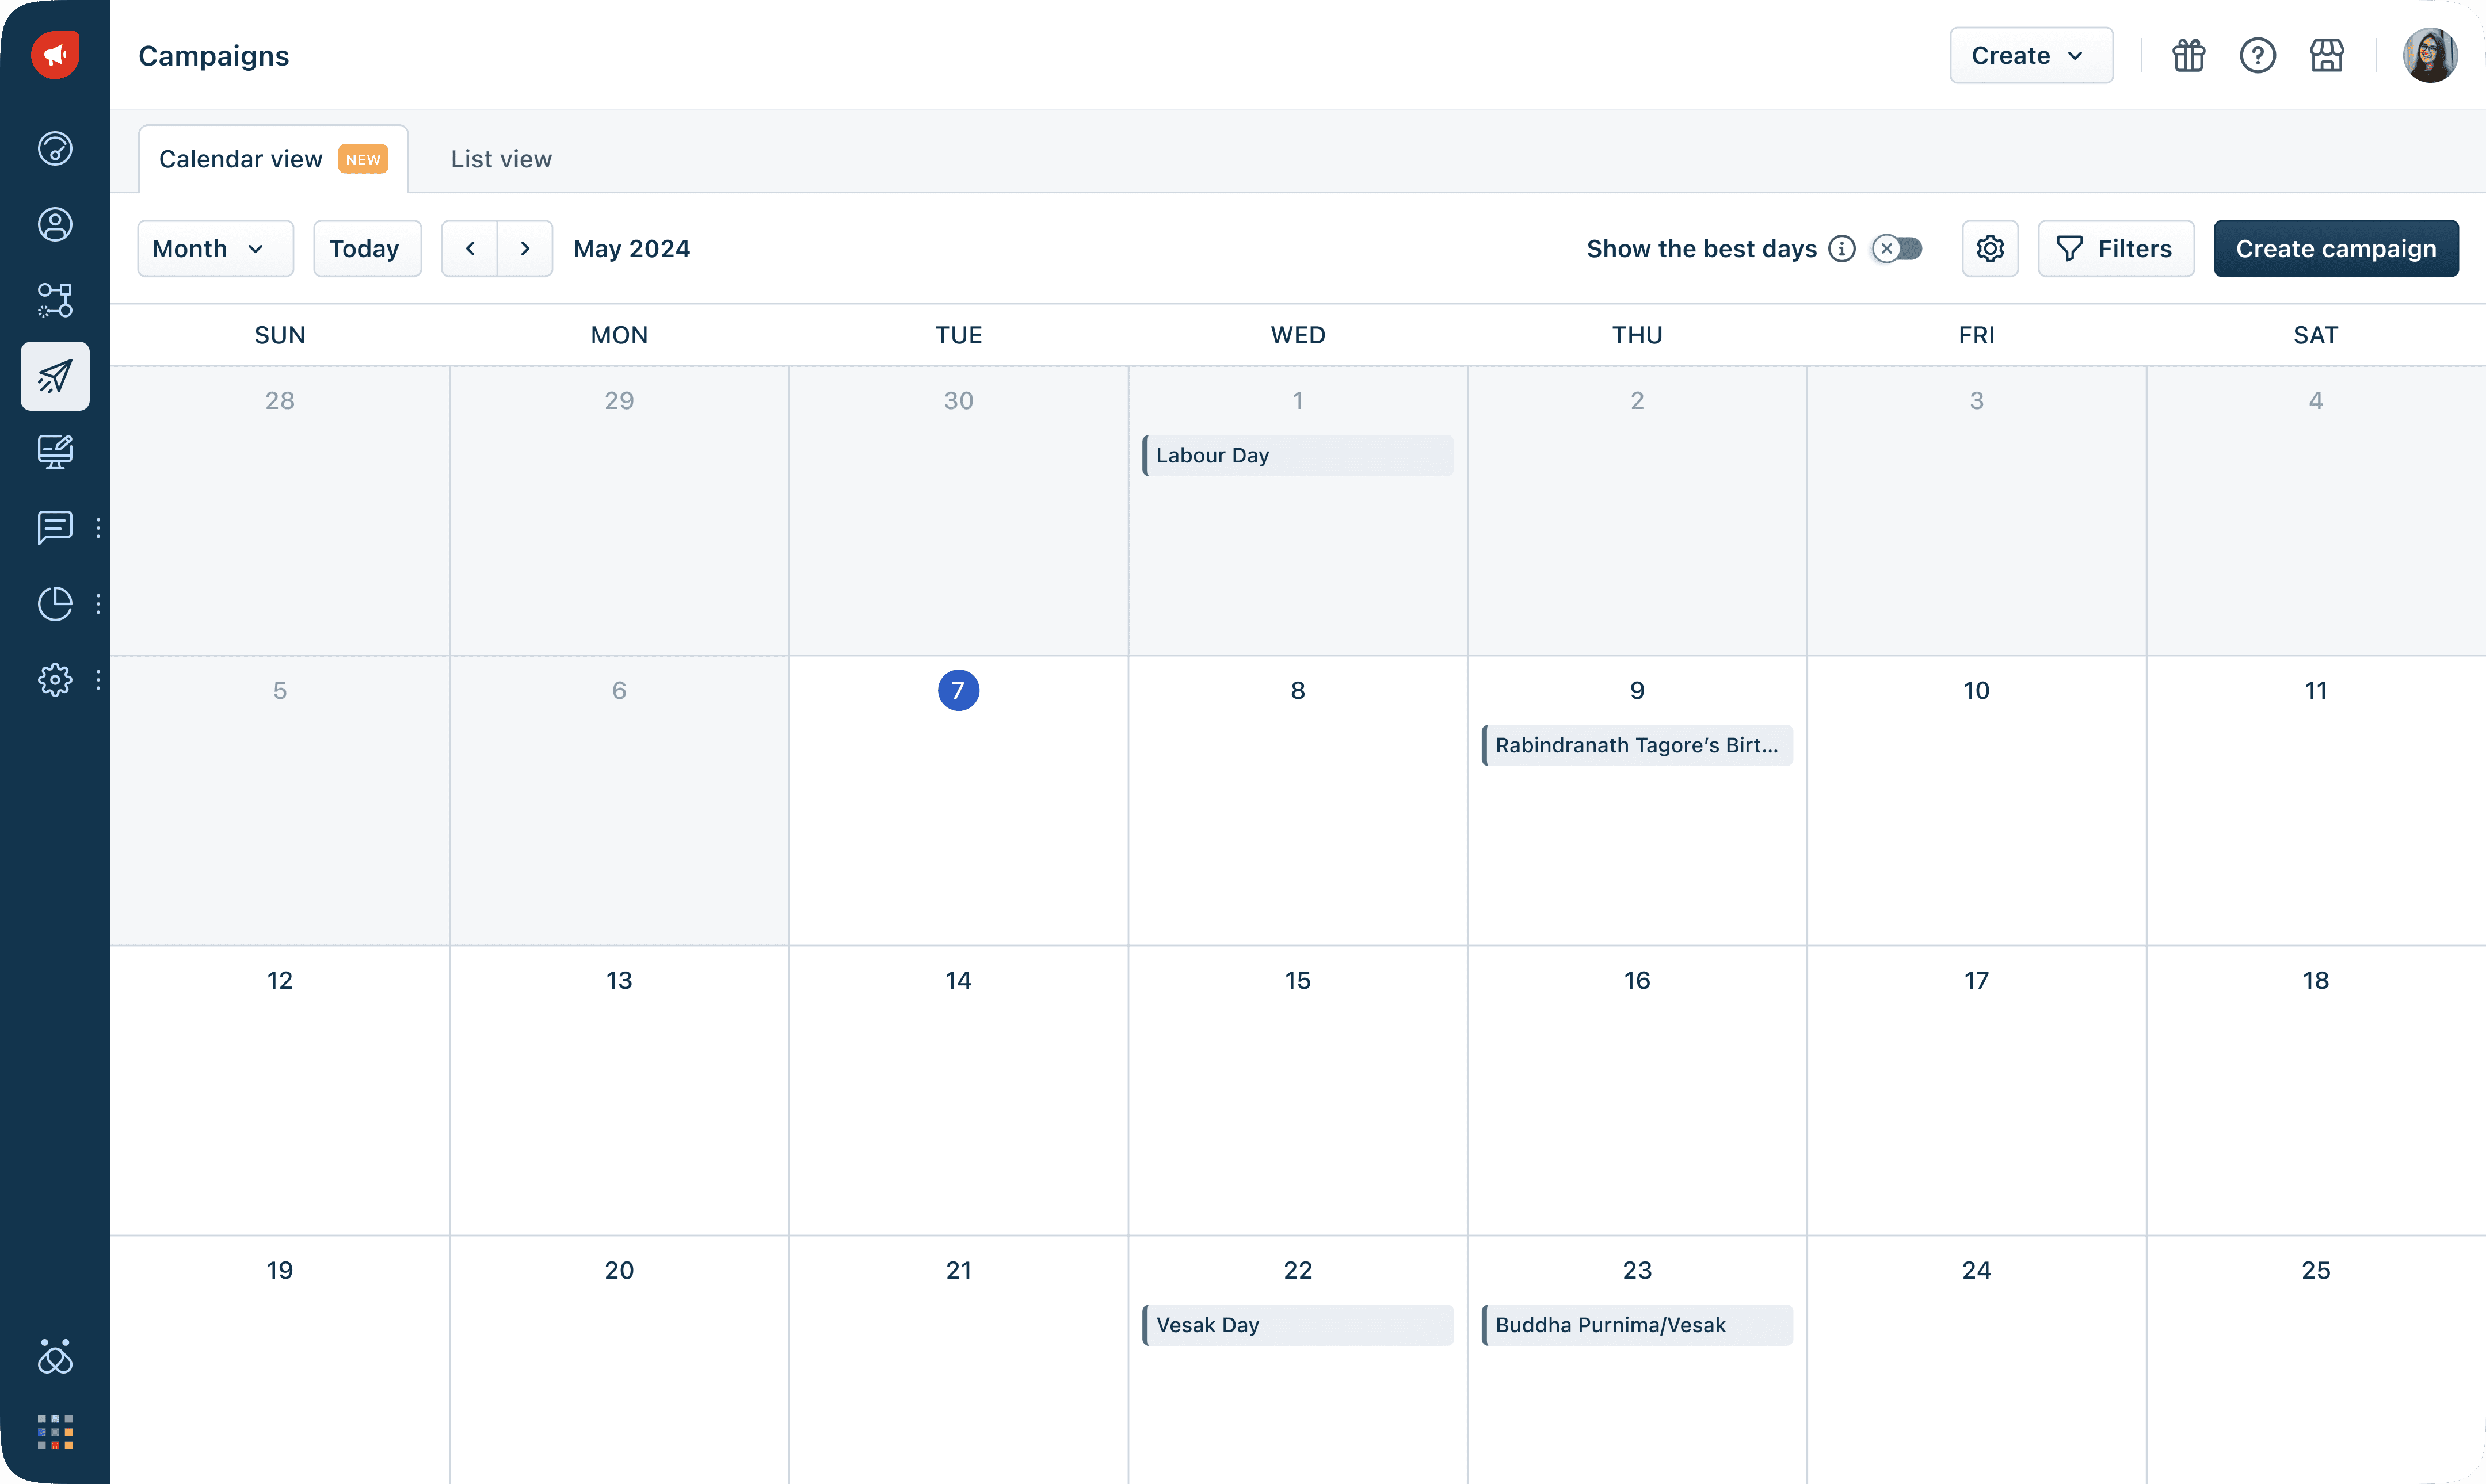2486x1484 pixels.
Task: Click the Today button
Action: pos(365,248)
